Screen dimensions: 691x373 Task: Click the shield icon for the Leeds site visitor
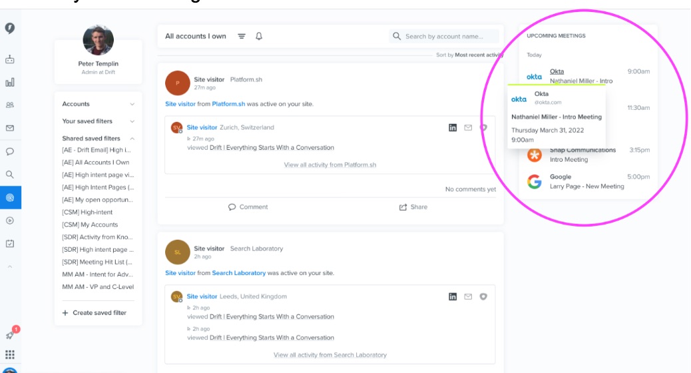(x=483, y=296)
